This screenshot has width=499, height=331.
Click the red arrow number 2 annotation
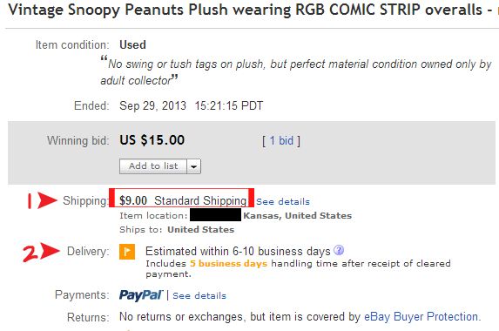coord(41,252)
